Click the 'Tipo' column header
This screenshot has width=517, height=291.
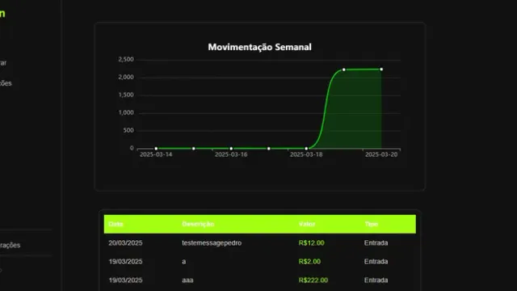tap(372, 224)
